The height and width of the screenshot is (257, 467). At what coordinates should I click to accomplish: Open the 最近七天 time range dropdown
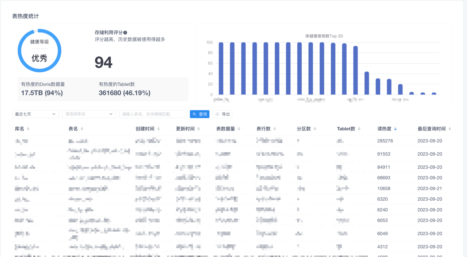pyautogui.click(x=35, y=114)
